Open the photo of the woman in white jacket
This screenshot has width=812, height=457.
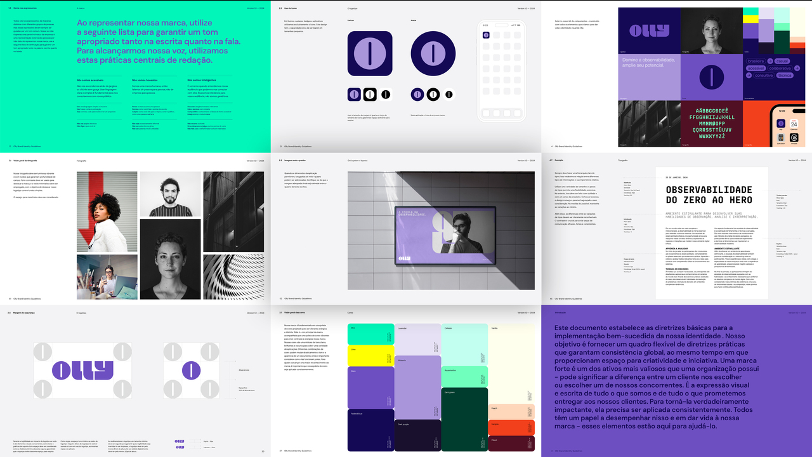point(107,212)
